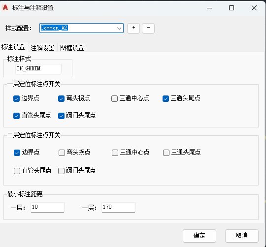Click the 确定 button
This screenshot has width=266, height=247.
point(199,236)
